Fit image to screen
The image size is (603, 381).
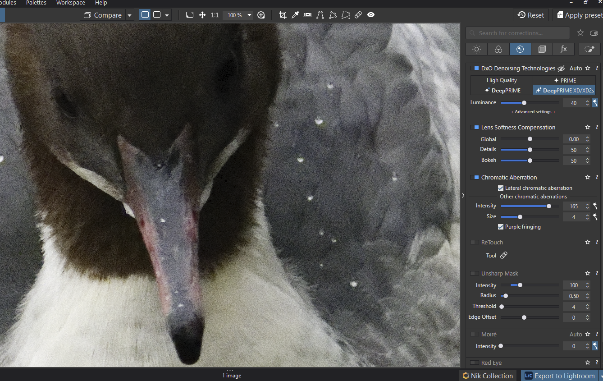[x=190, y=15]
